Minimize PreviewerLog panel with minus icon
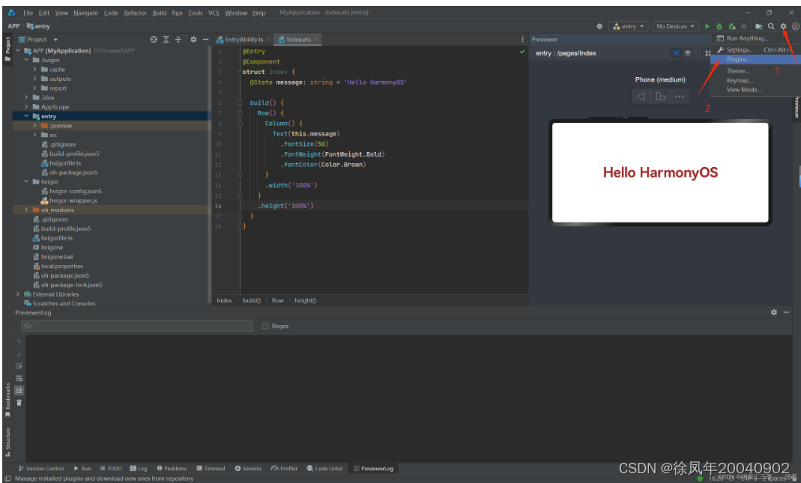 click(786, 312)
